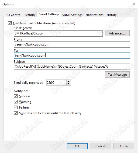Send a Test Message
The image size is (138, 153).
[x=117, y=75]
